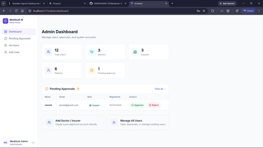Open Dashboard in the sidebar

click(x=19, y=32)
